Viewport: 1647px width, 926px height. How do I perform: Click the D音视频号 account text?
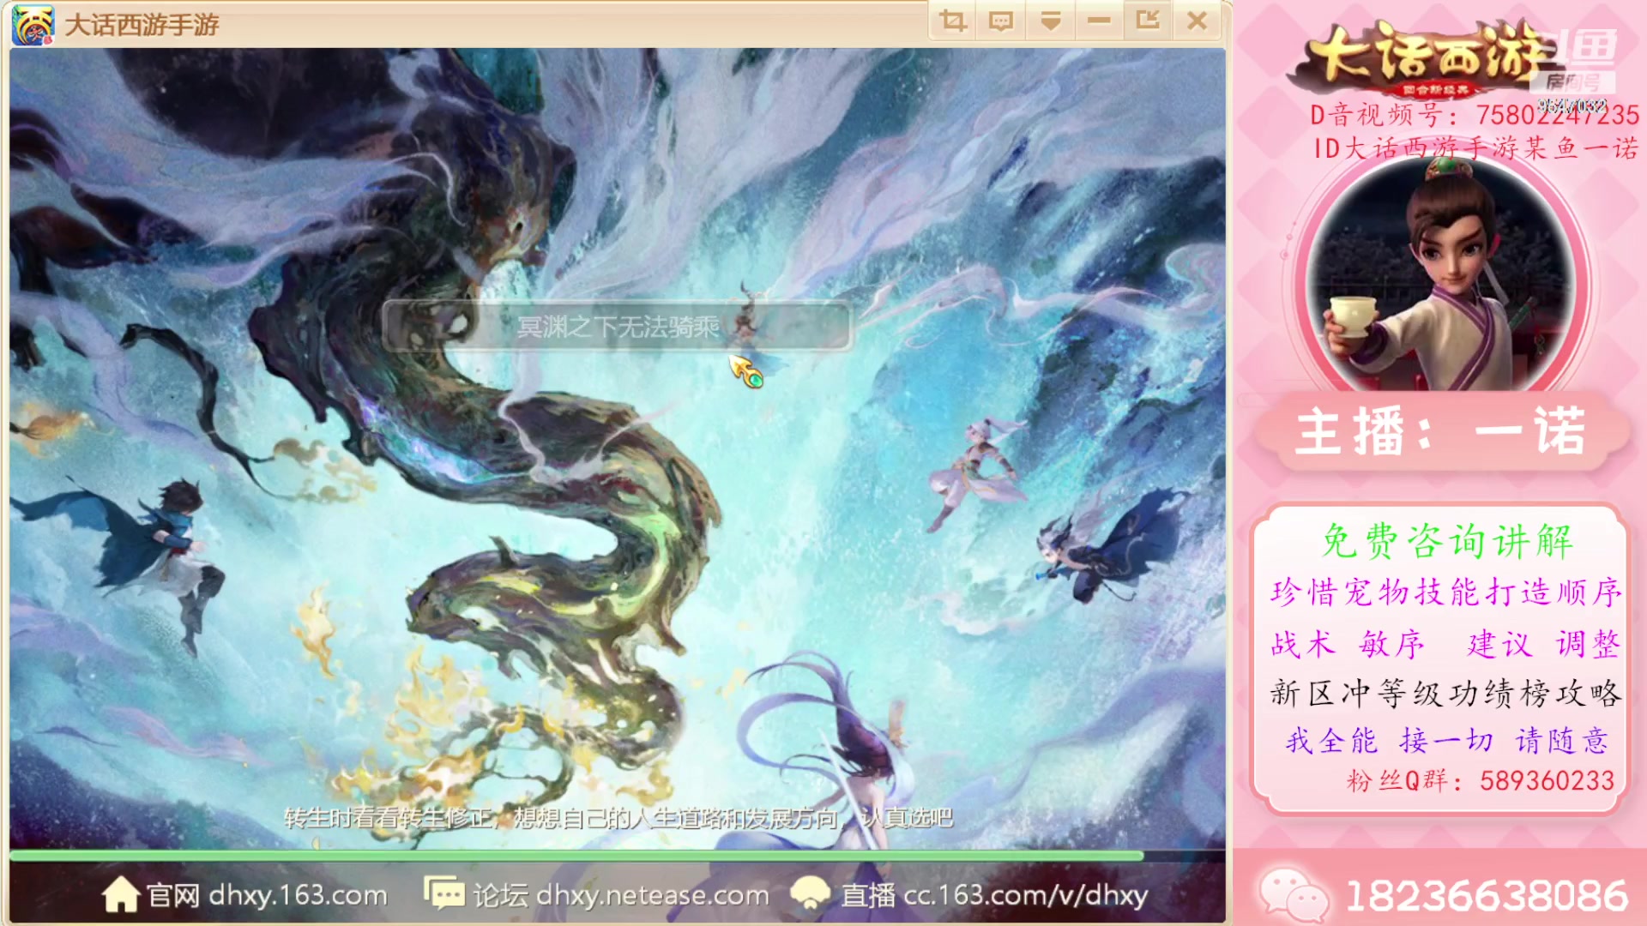[1474, 115]
